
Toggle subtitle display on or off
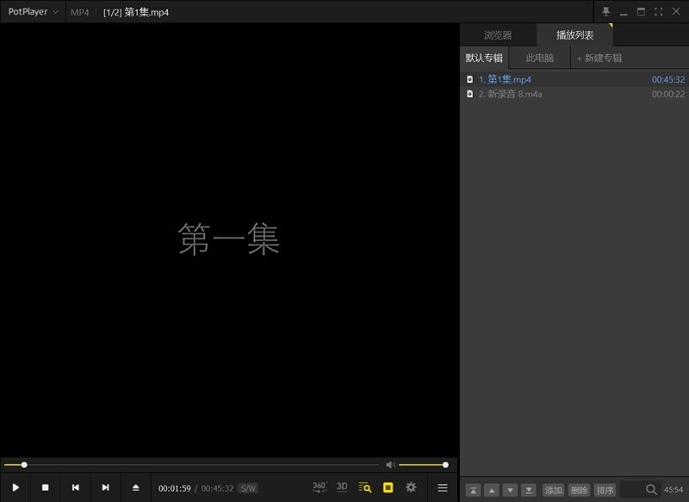pos(388,487)
